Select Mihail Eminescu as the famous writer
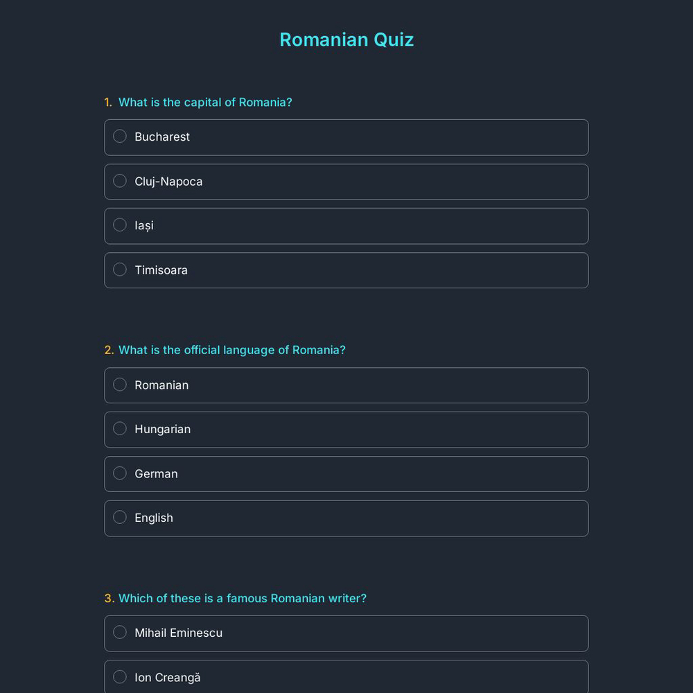Screen dimensions: 693x693 coord(119,632)
